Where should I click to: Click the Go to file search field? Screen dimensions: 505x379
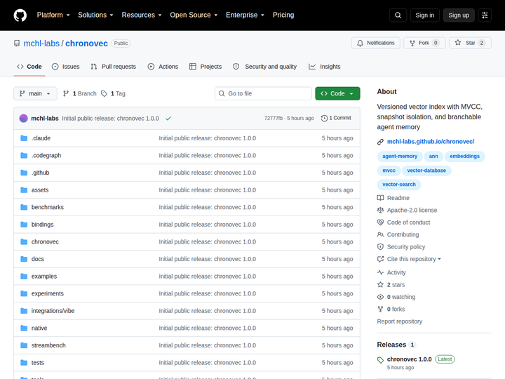[x=263, y=93]
